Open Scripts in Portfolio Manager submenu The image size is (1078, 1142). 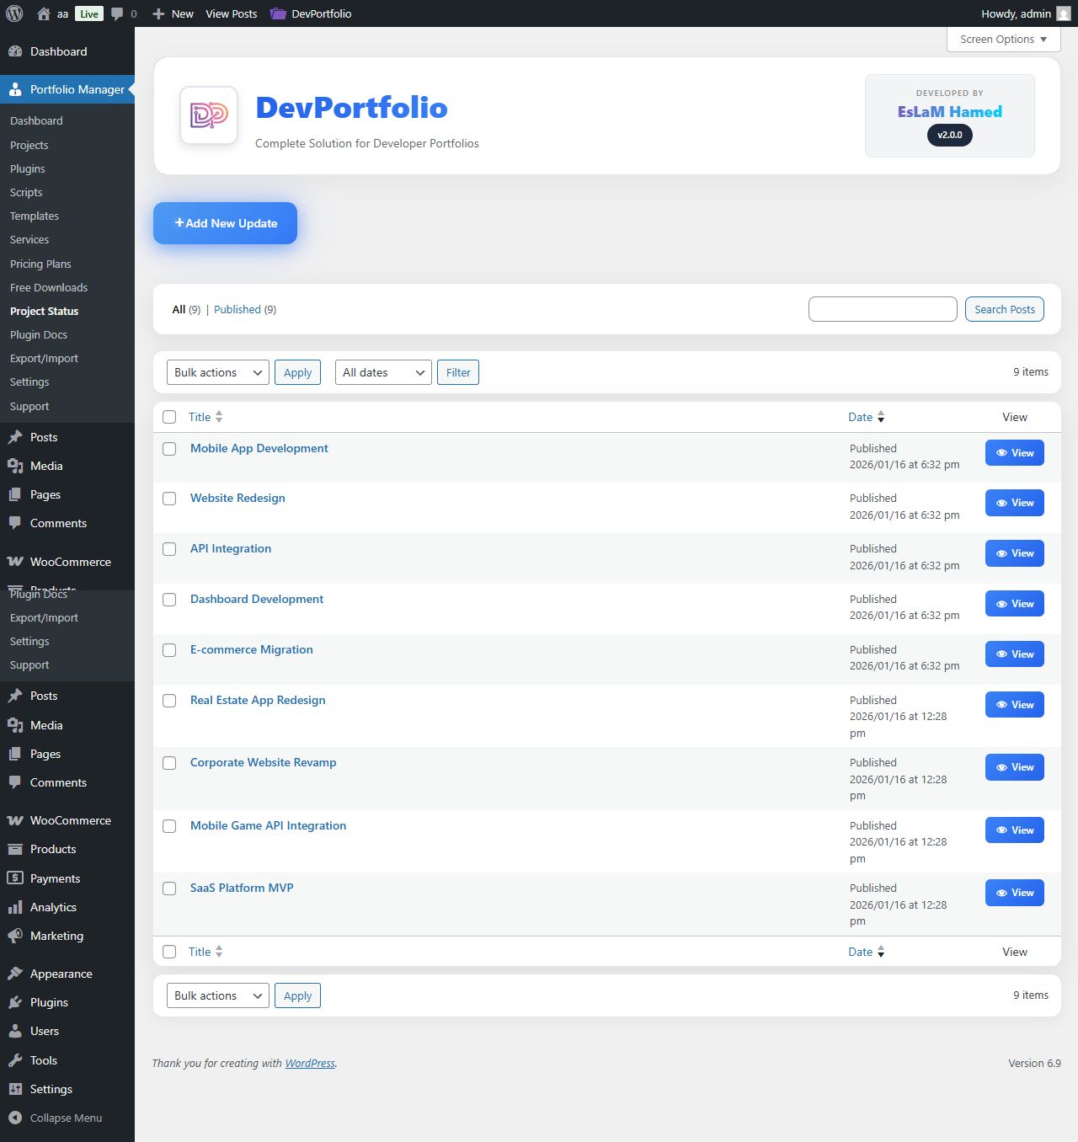click(x=26, y=192)
